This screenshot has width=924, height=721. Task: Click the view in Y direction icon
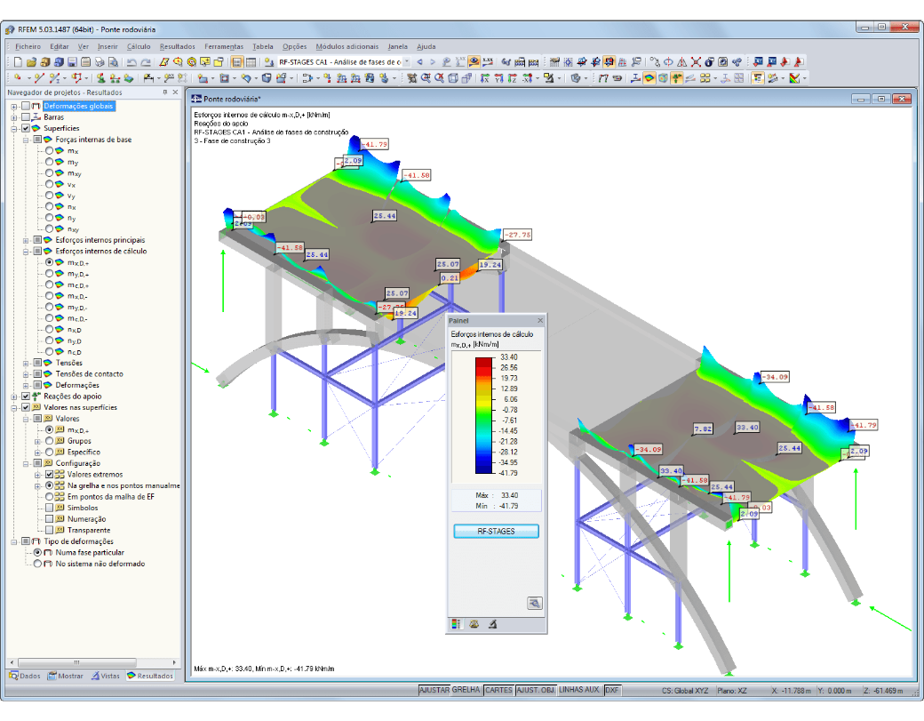pos(498,78)
